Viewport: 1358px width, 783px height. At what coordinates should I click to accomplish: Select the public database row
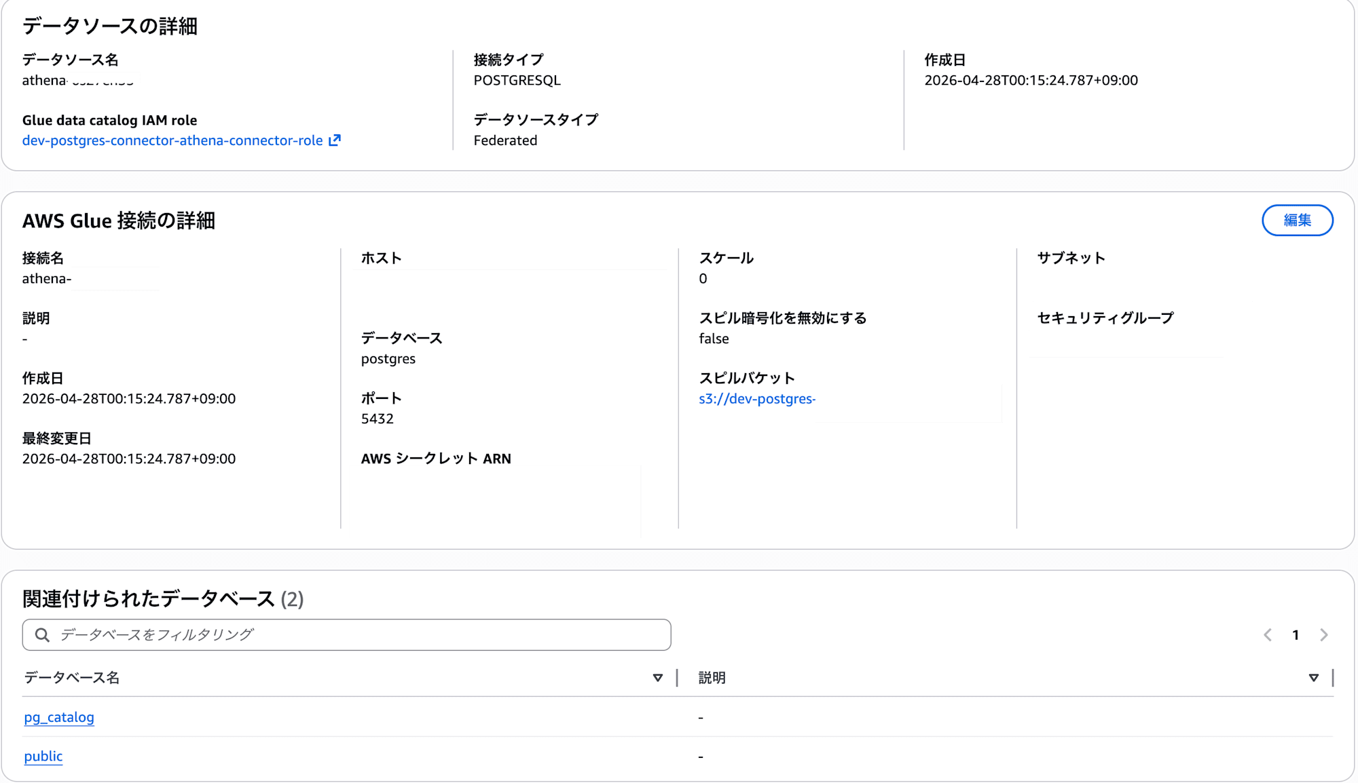(x=43, y=756)
